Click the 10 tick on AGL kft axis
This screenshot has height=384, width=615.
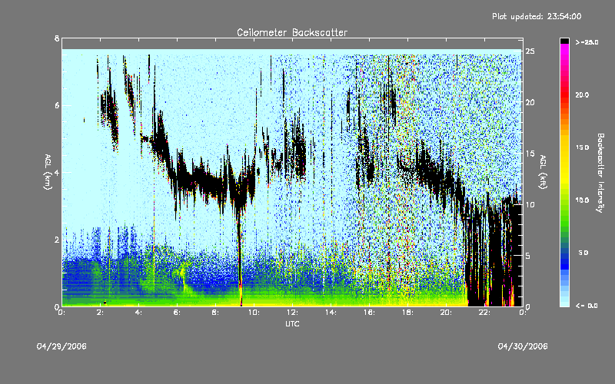click(530, 204)
